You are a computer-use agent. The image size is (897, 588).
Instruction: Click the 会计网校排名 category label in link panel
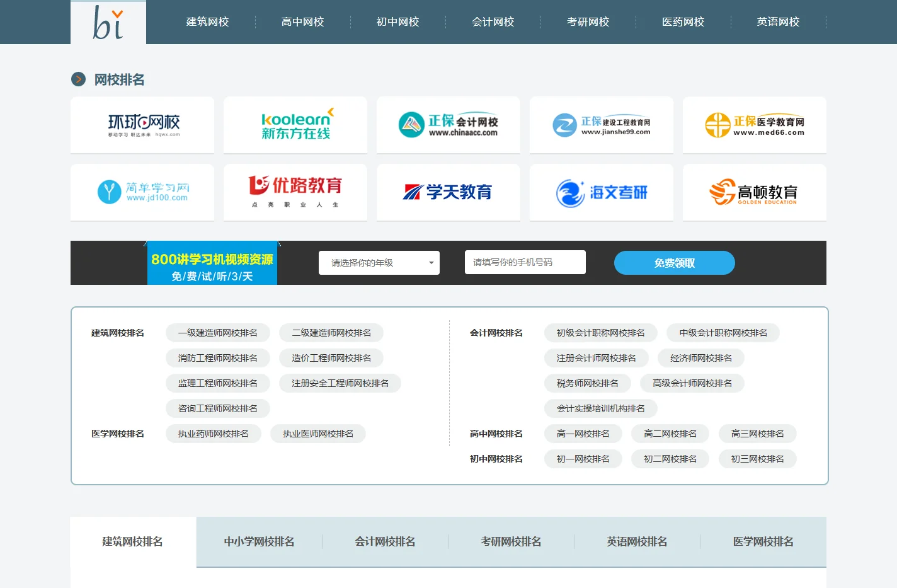(496, 333)
